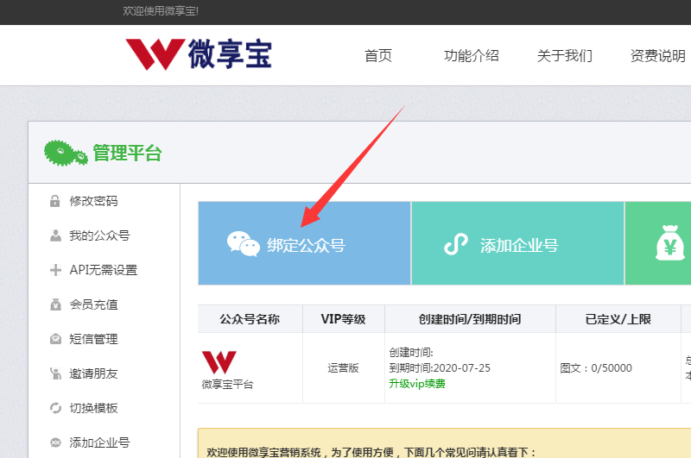This screenshot has width=691, height=458.
Task: Click the link icon on 添加企业号 tile
Action: 456,244
